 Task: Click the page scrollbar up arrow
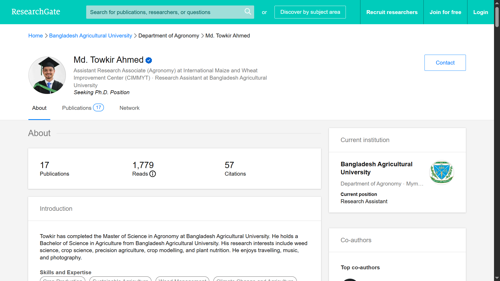pos(497,3)
